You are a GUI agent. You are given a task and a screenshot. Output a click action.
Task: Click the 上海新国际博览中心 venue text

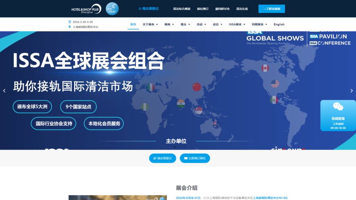tap(86, 27)
